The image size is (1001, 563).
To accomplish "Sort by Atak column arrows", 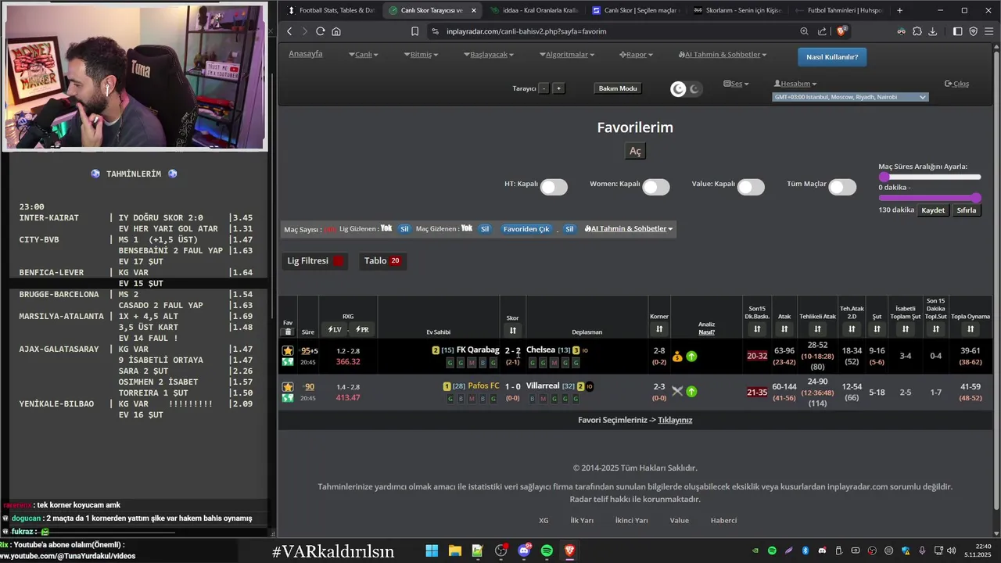I will 784,329.
